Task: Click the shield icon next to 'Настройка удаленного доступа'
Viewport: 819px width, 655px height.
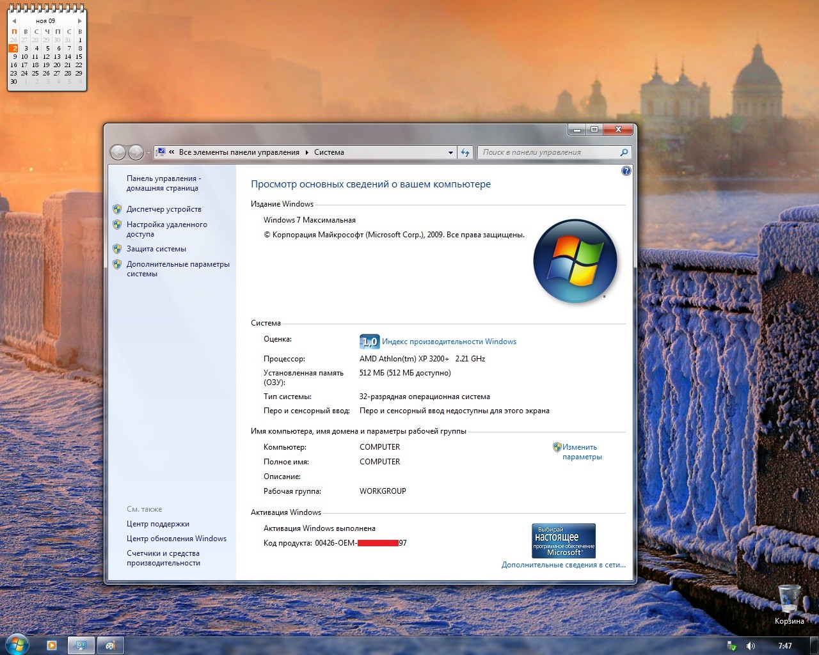Action: tap(117, 225)
